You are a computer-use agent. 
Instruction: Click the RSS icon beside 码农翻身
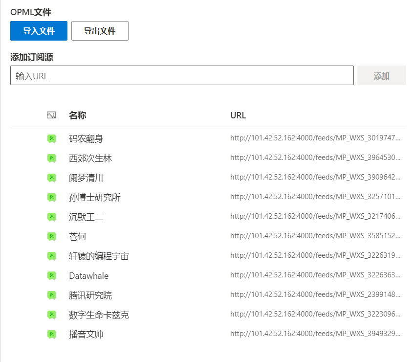coord(52,138)
